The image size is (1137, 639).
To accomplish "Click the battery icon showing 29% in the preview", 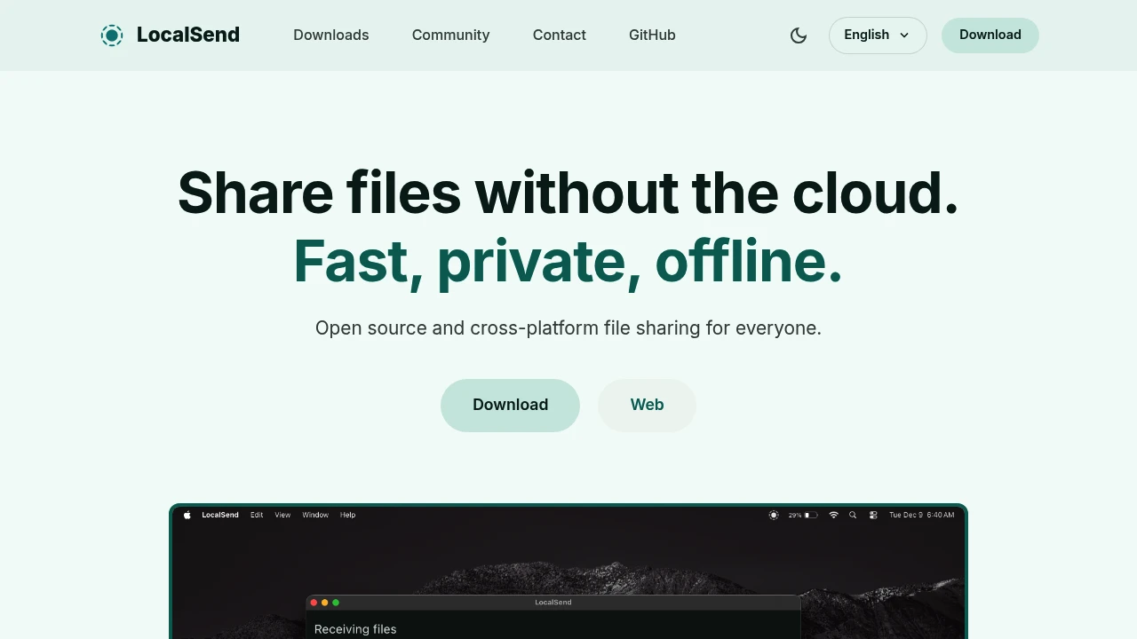I will click(x=811, y=515).
